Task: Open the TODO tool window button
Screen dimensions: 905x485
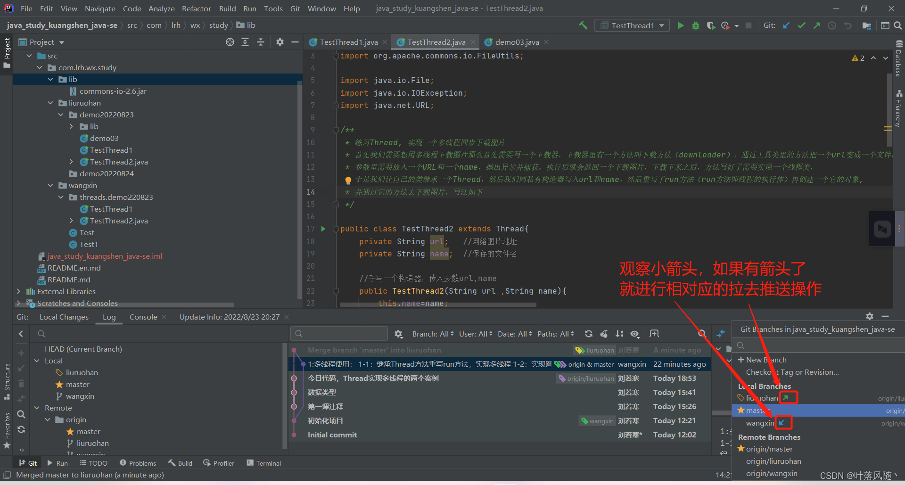Action: tap(93, 463)
